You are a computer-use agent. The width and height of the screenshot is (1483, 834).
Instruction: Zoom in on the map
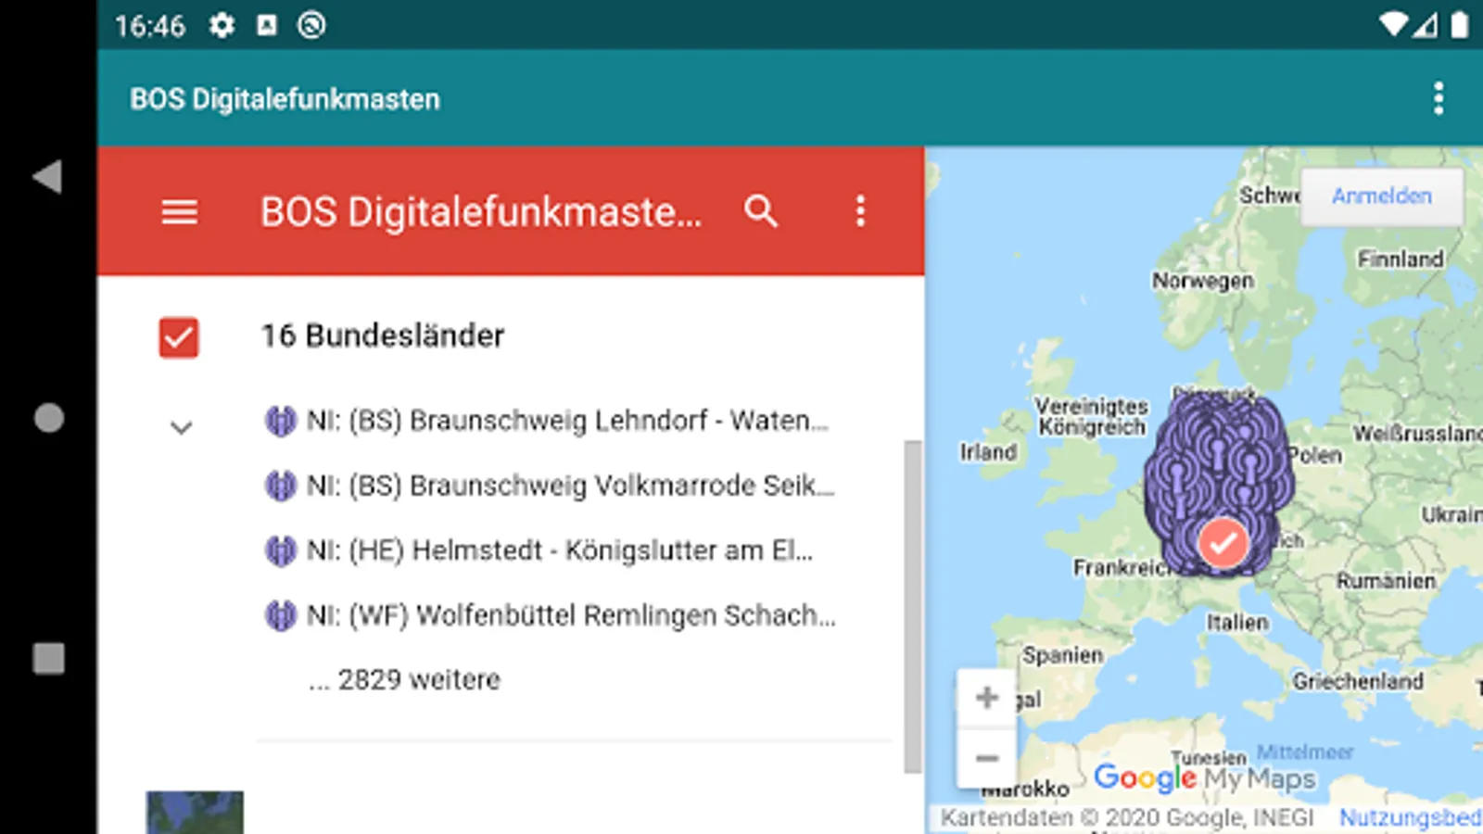tap(987, 697)
